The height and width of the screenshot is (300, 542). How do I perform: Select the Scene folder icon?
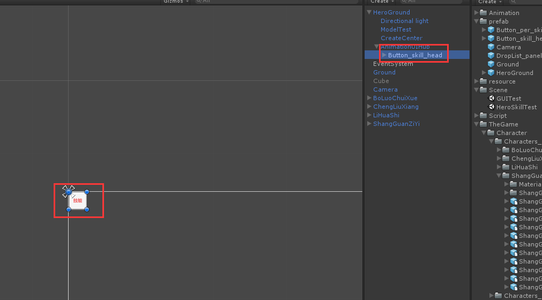pyautogui.click(x=483, y=90)
